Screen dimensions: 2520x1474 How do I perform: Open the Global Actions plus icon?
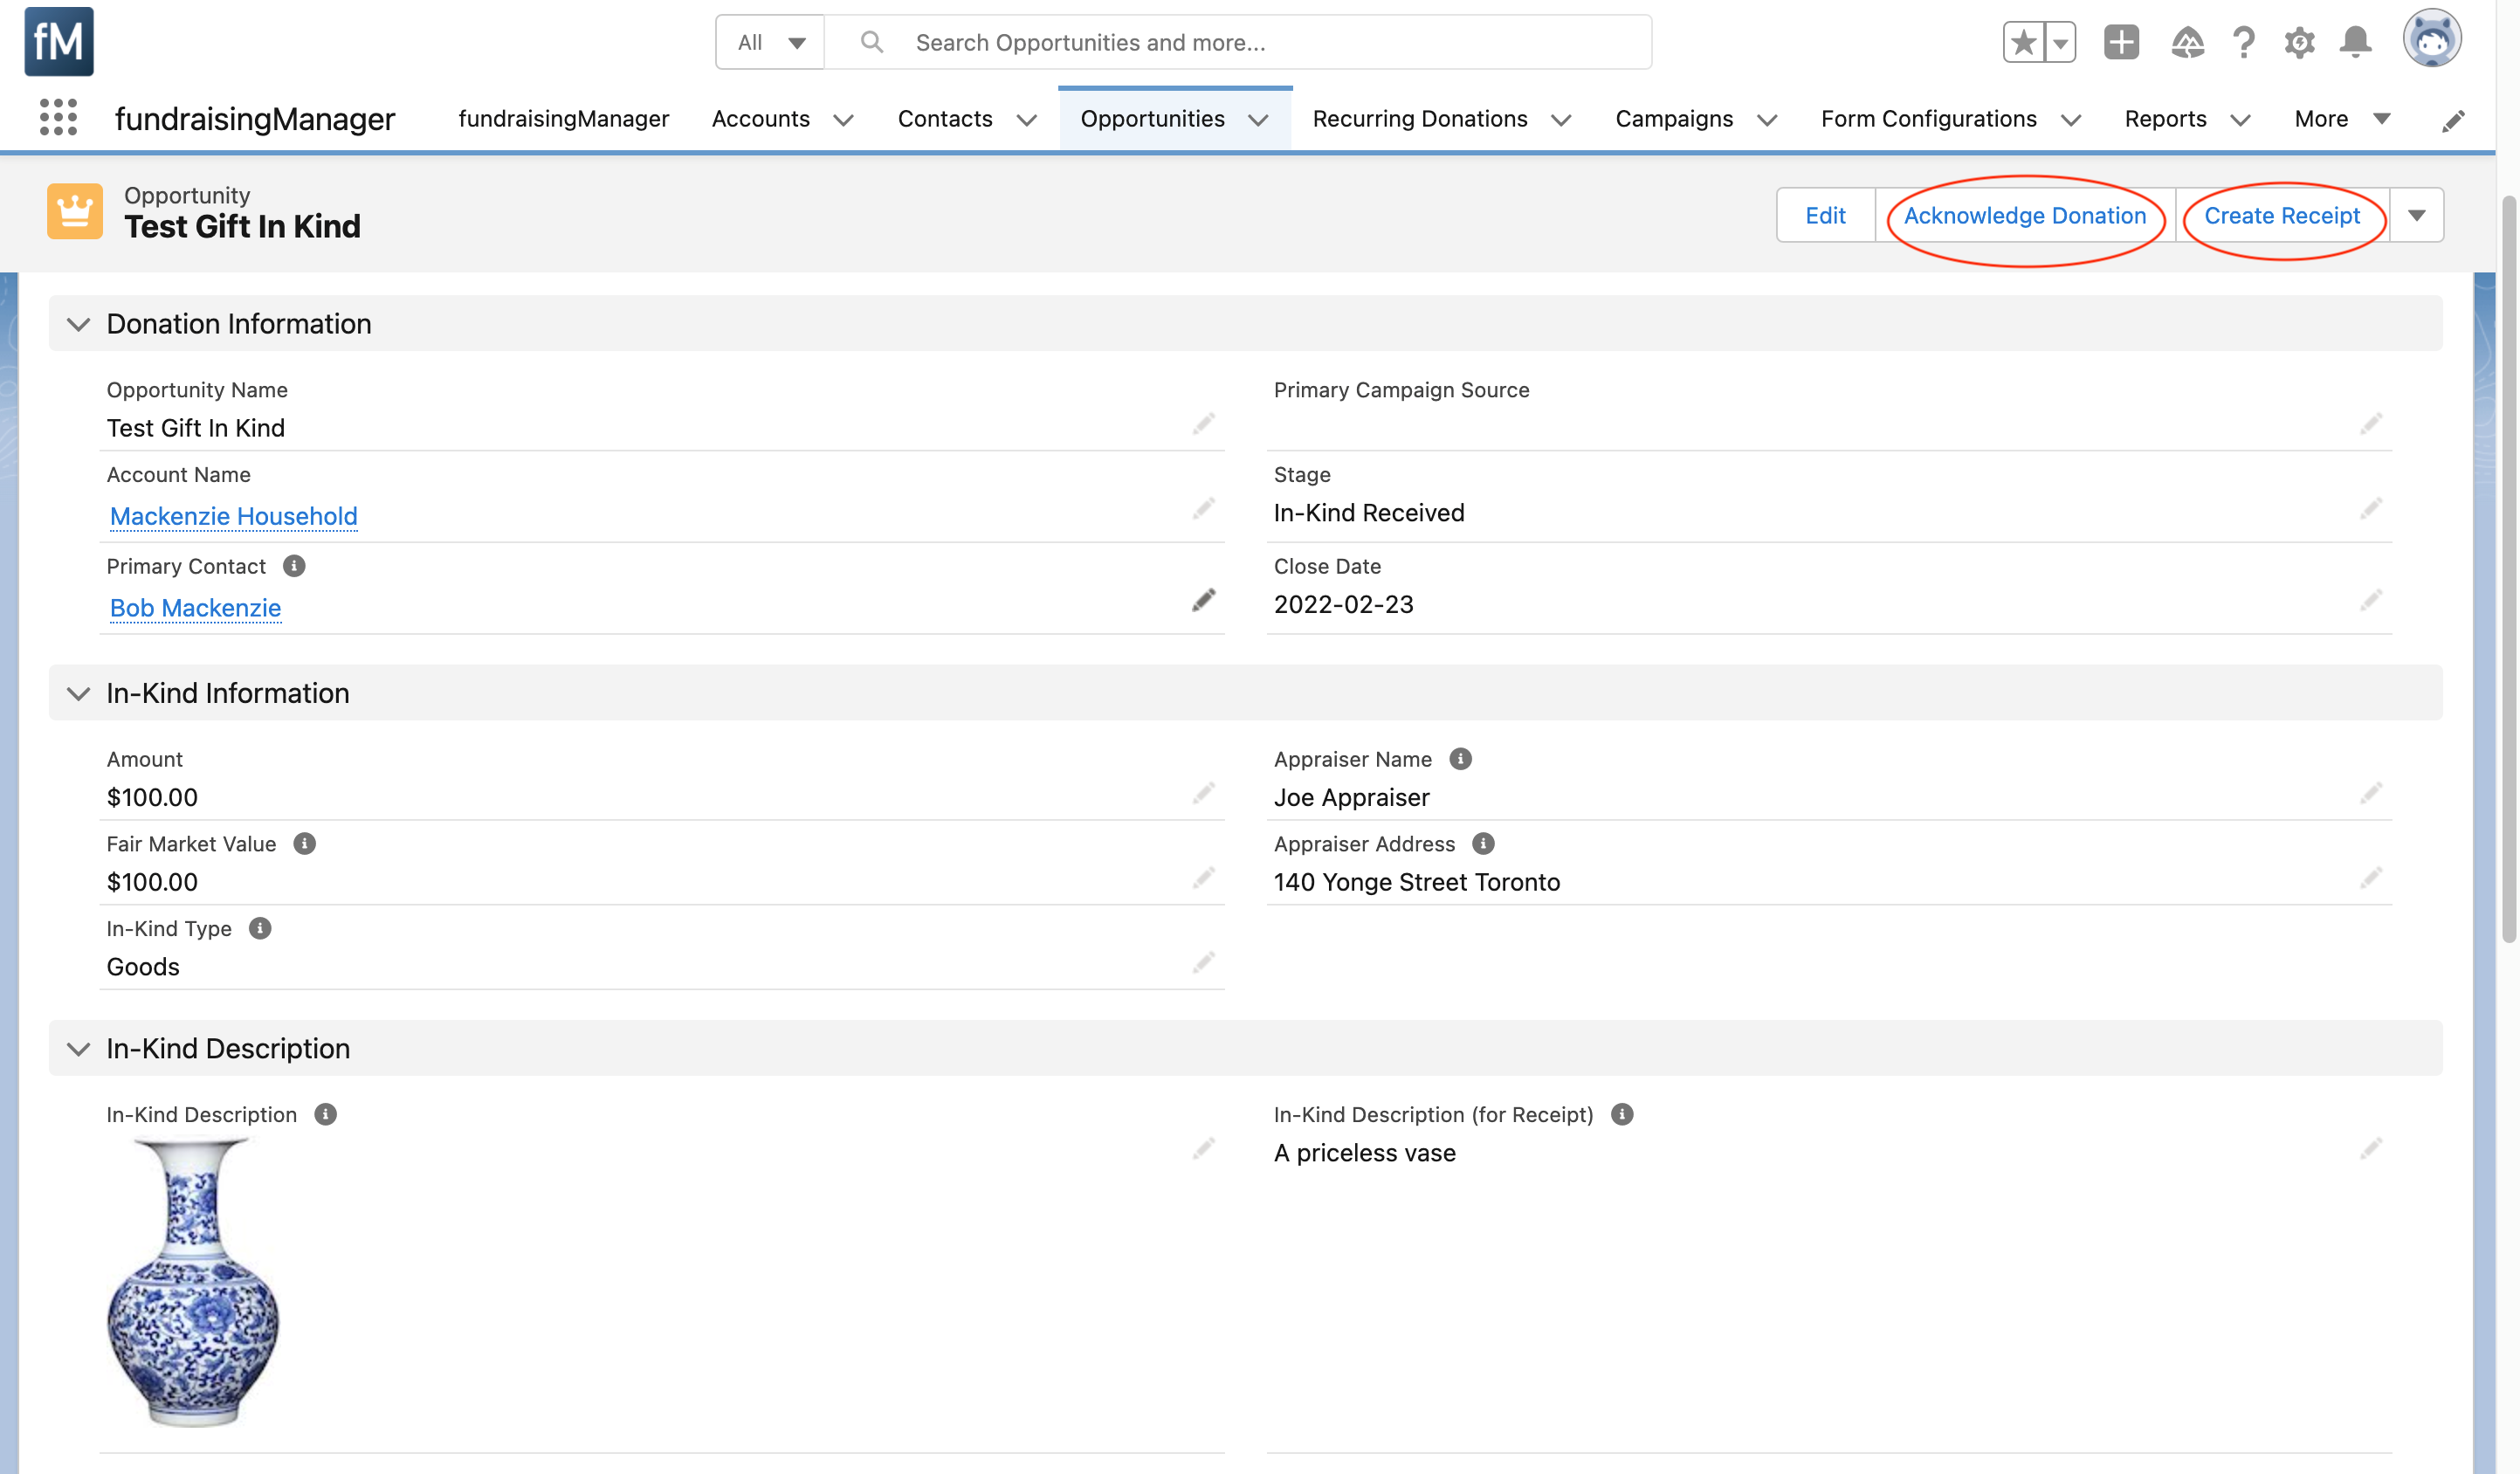pos(2120,42)
